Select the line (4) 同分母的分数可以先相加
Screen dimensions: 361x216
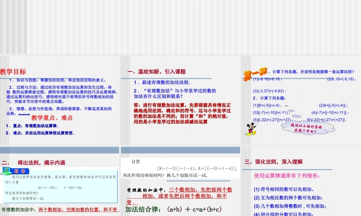coord(283,214)
